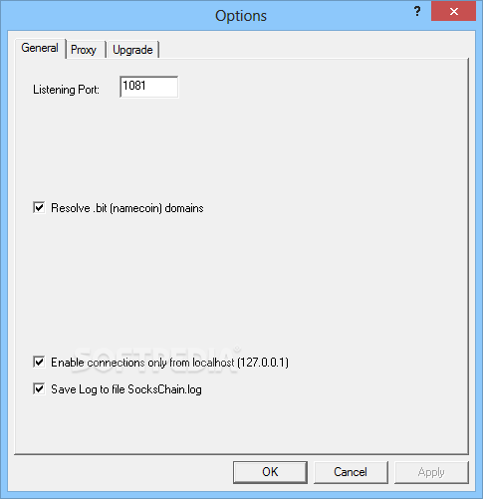Open the context help question mark
This screenshot has height=499, width=483.
[417, 12]
